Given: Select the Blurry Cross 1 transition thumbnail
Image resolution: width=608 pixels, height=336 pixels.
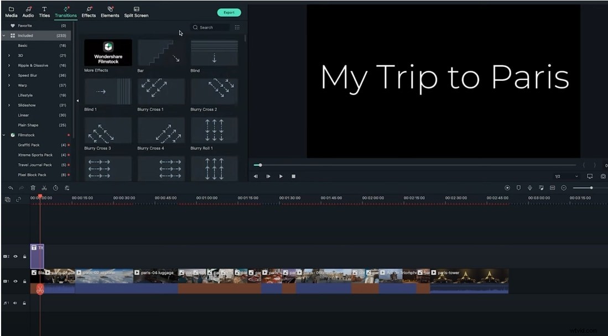Looking at the screenshot, I should pyautogui.click(x=160, y=91).
